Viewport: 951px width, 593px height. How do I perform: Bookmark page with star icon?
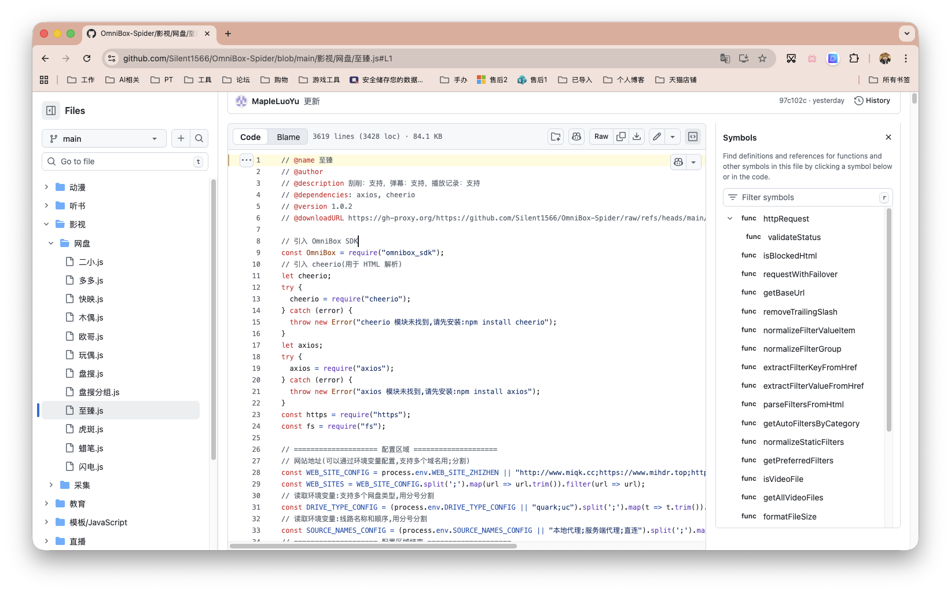tap(762, 58)
